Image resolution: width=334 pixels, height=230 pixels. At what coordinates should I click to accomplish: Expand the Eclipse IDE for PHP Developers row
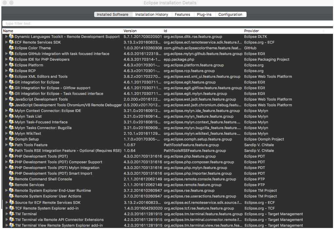point(6,59)
